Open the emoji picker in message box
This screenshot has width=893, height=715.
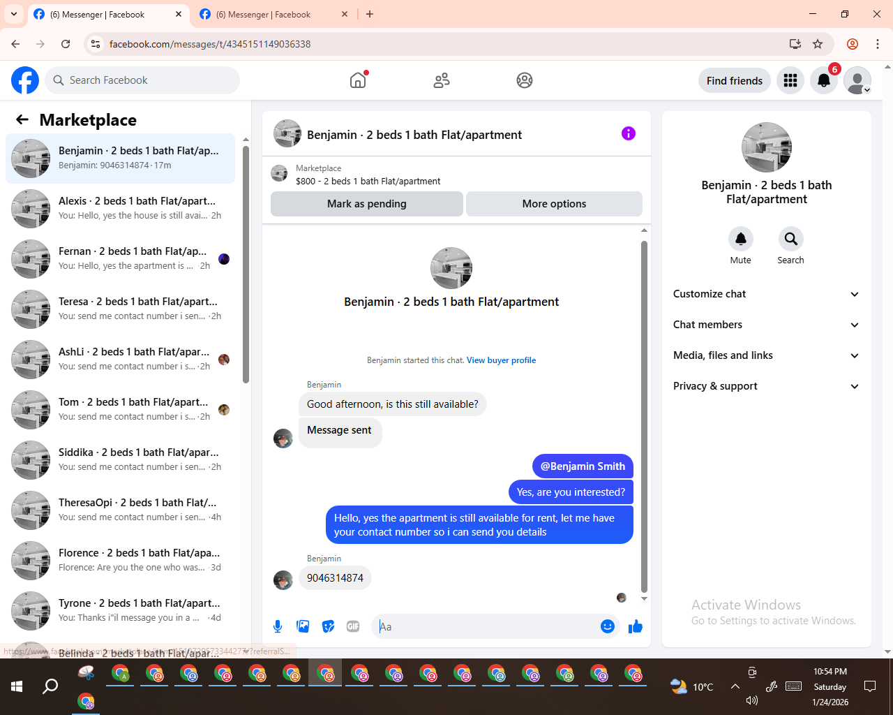[x=608, y=626]
